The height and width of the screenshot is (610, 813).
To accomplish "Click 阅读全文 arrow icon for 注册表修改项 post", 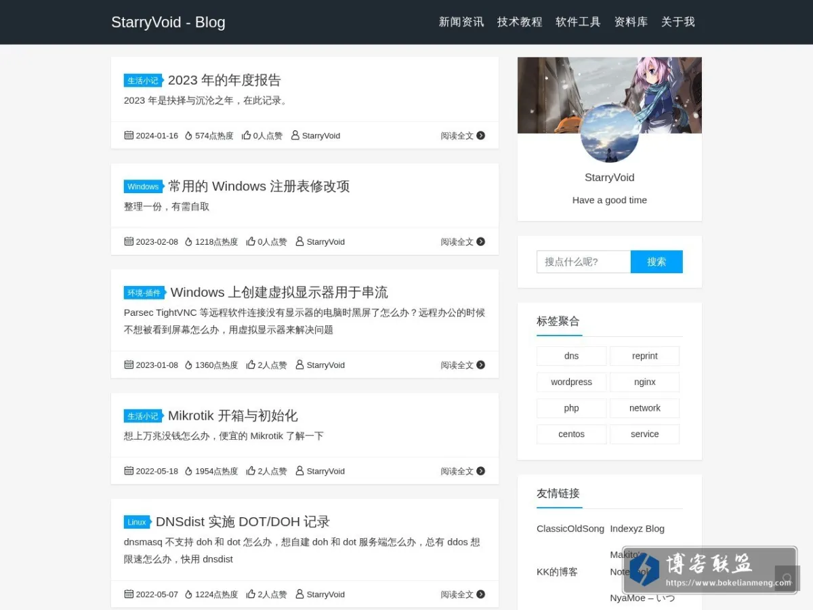I will click(480, 241).
